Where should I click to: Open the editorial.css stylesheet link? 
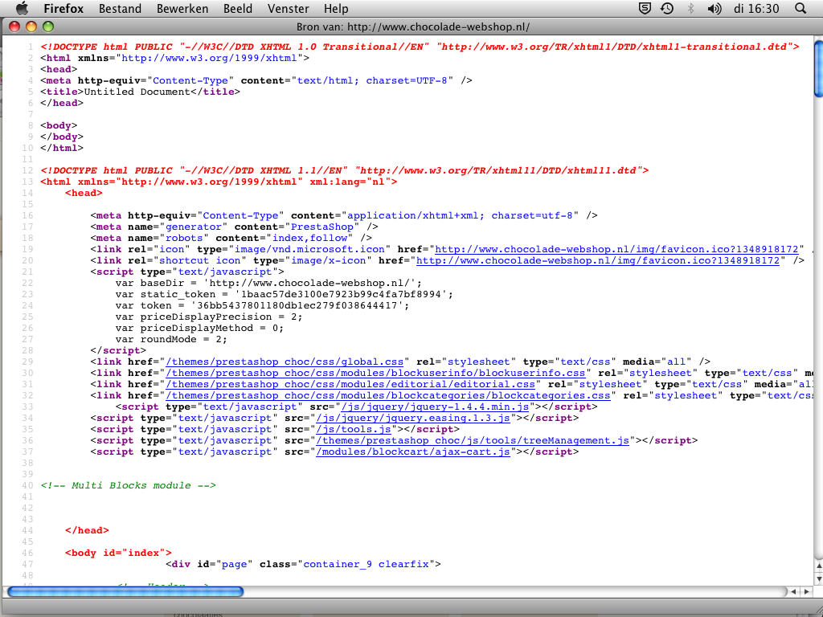pyautogui.click(x=350, y=384)
